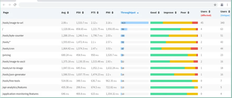Image resolution: width=232 pixels, height=98 pixels.
Task: Click the green segment in /api-analytics/features row
Action: [172, 87]
